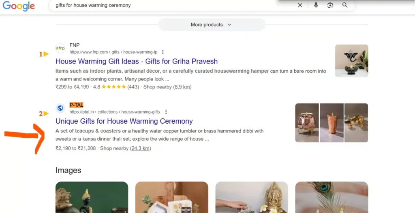This screenshot has height=213, width=415.
Task: Click the P-TAL globe favicon
Action: [60, 108]
